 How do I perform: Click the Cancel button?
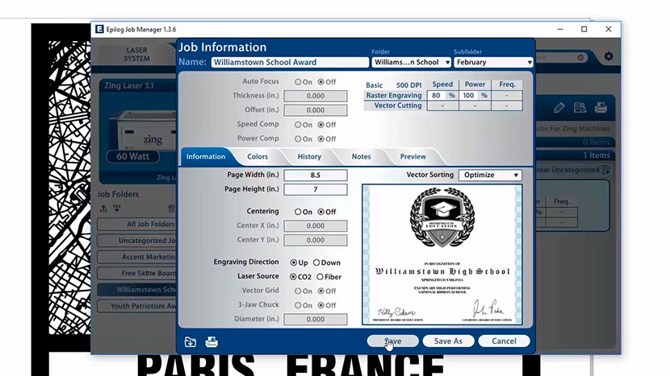tap(504, 341)
